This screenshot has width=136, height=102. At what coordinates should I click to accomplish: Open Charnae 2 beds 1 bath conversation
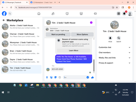[x=21, y=35]
